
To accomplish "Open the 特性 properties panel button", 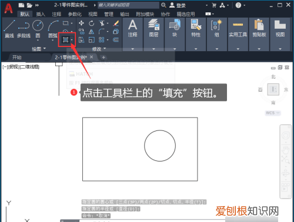I will click(x=196, y=34).
